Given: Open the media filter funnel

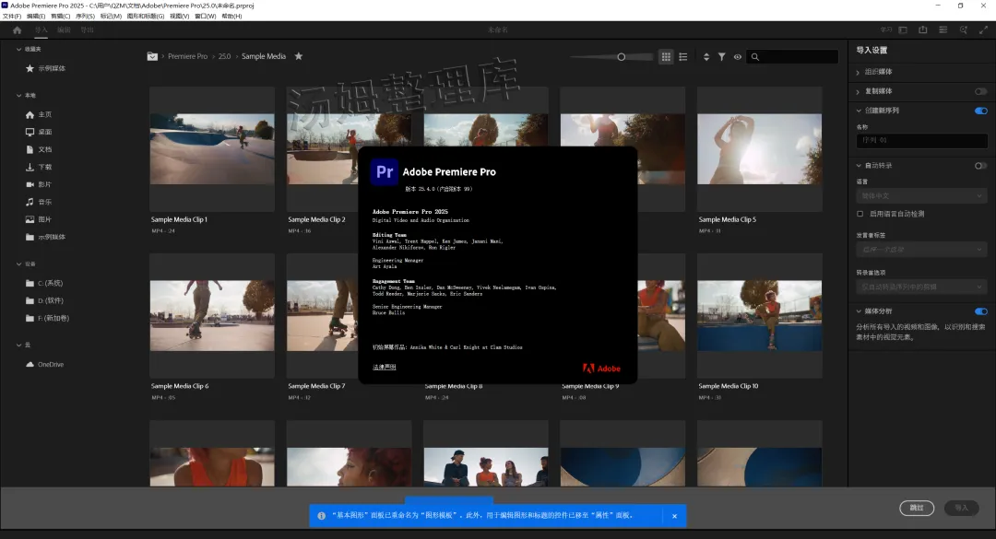Looking at the screenshot, I should 721,56.
